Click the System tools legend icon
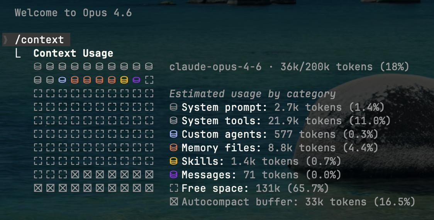This screenshot has height=220, width=434. tap(174, 121)
